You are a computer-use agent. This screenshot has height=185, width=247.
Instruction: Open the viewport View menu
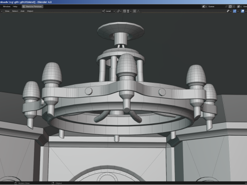coord(7,11)
